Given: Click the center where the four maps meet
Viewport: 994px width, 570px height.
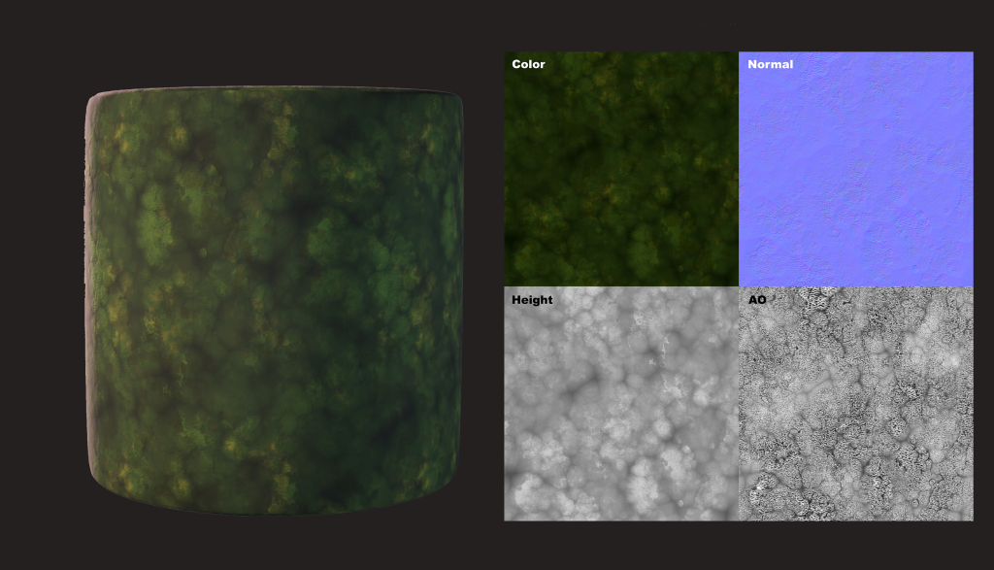Looking at the screenshot, I should pos(739,286).
